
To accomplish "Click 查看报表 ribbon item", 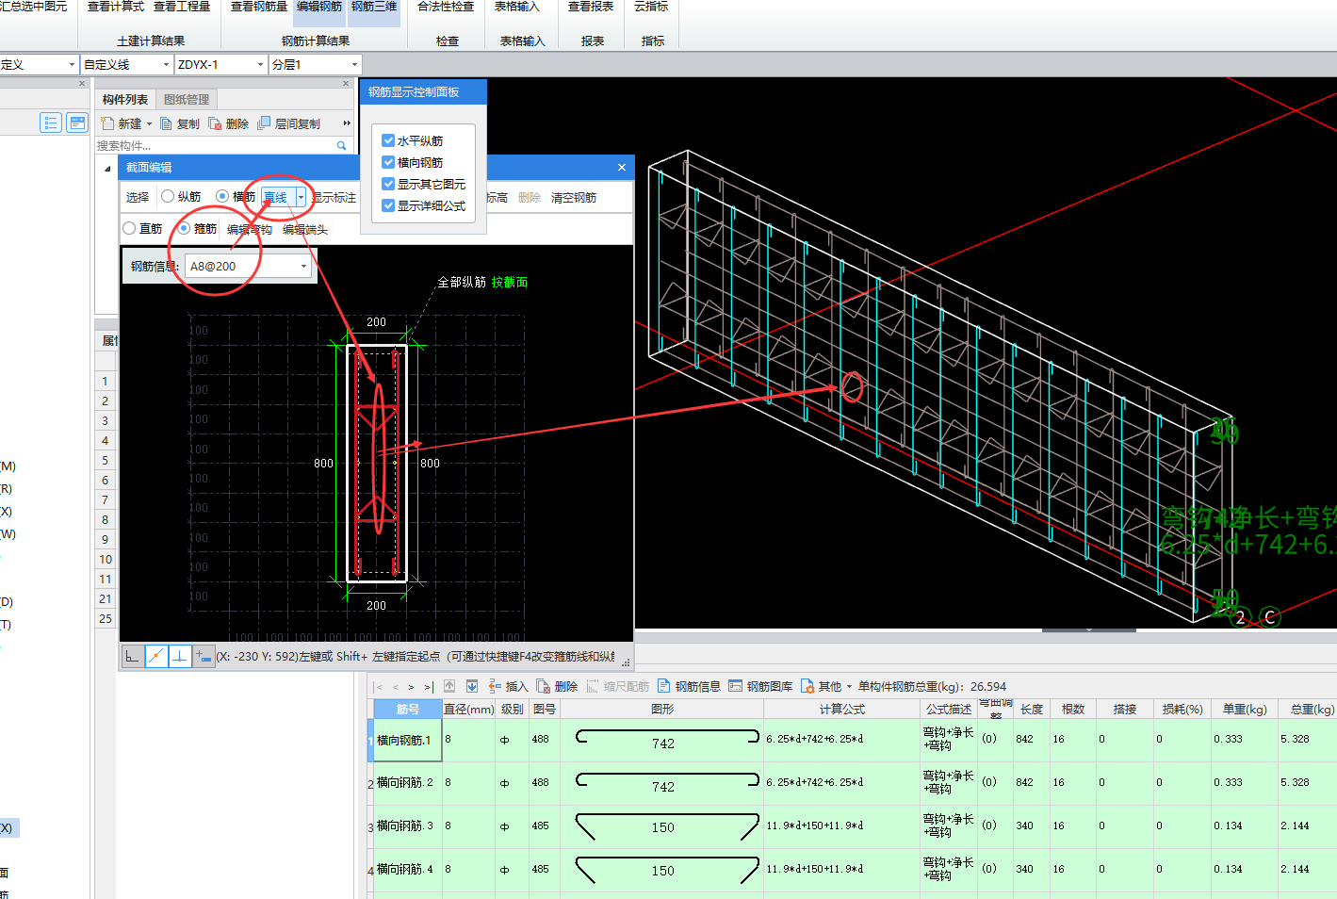I will click(x=591, y=7).
